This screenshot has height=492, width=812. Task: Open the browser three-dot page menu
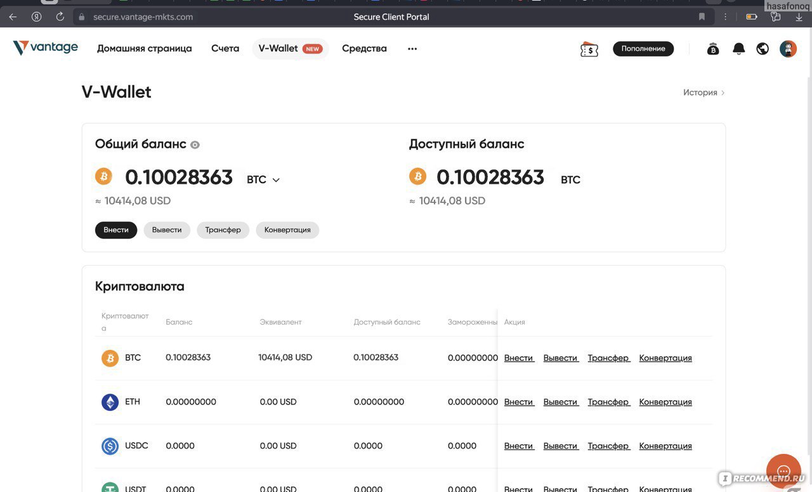click(727, 17)
